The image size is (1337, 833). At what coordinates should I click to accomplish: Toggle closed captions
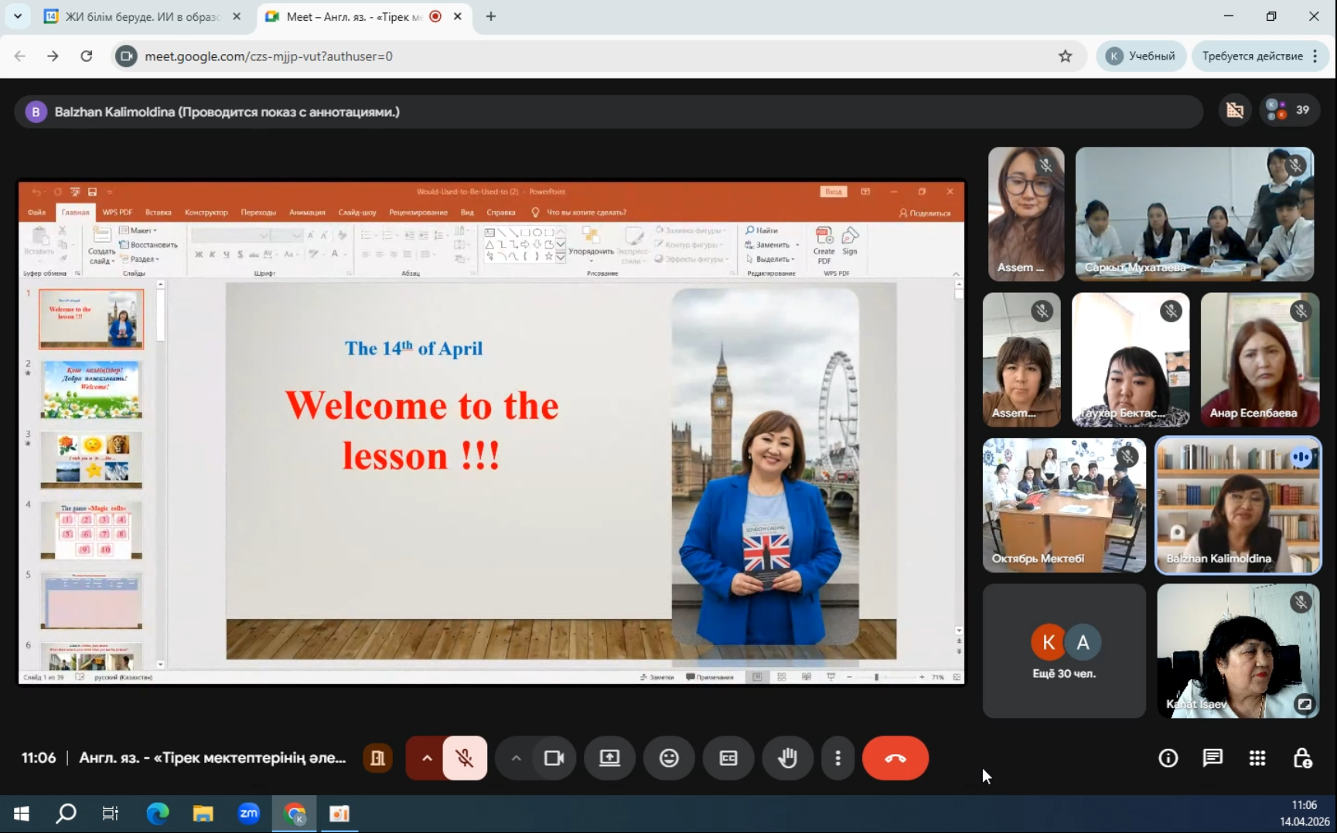point(728,758)
